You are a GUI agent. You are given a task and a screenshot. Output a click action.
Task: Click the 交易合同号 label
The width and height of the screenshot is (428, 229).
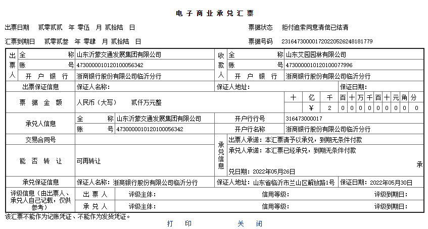(x=40, y=140)
